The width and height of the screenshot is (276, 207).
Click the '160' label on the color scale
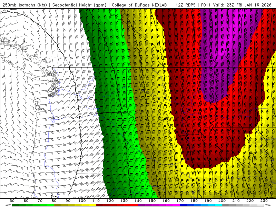point(166,201)
